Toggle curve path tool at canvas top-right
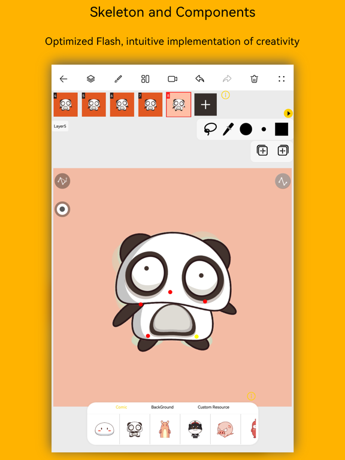345x460 pixels. click(x=283, y=181)
